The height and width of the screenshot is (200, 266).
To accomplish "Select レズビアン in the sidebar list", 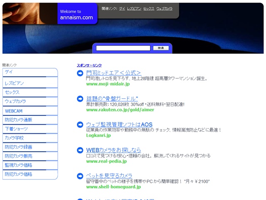I will pyautogui.click(x=30, y=82).
